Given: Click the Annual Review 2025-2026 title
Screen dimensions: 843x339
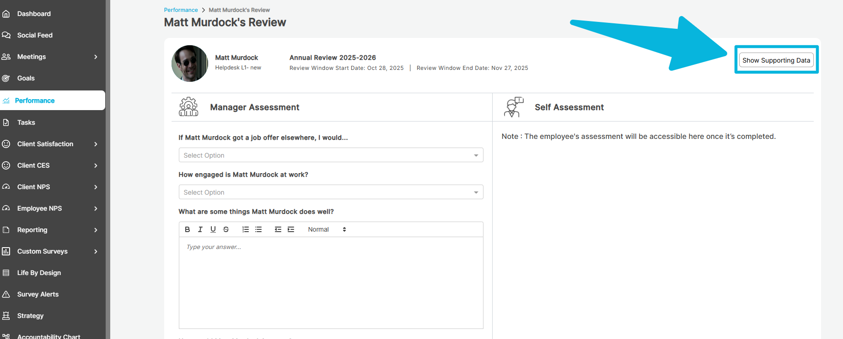Looking at the screenshot, I should [x=333, y=58].
